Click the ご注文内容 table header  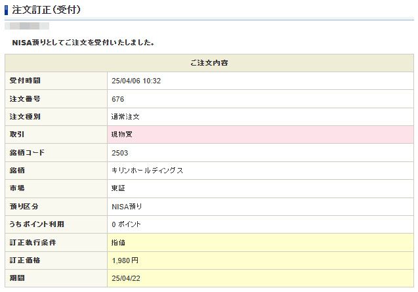click(209, 63)
